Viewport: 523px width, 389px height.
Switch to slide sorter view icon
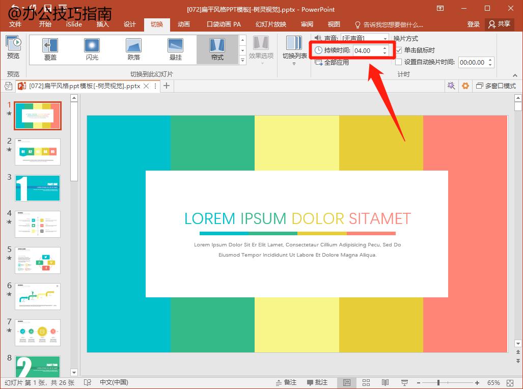click(x=366, y=382)
